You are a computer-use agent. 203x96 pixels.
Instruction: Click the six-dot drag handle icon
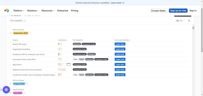click(x=1, y=90)
